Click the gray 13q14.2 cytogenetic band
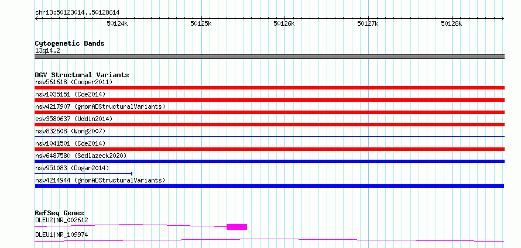The width and height of the screenshot is (521, 248). click(x=269, y=57)
